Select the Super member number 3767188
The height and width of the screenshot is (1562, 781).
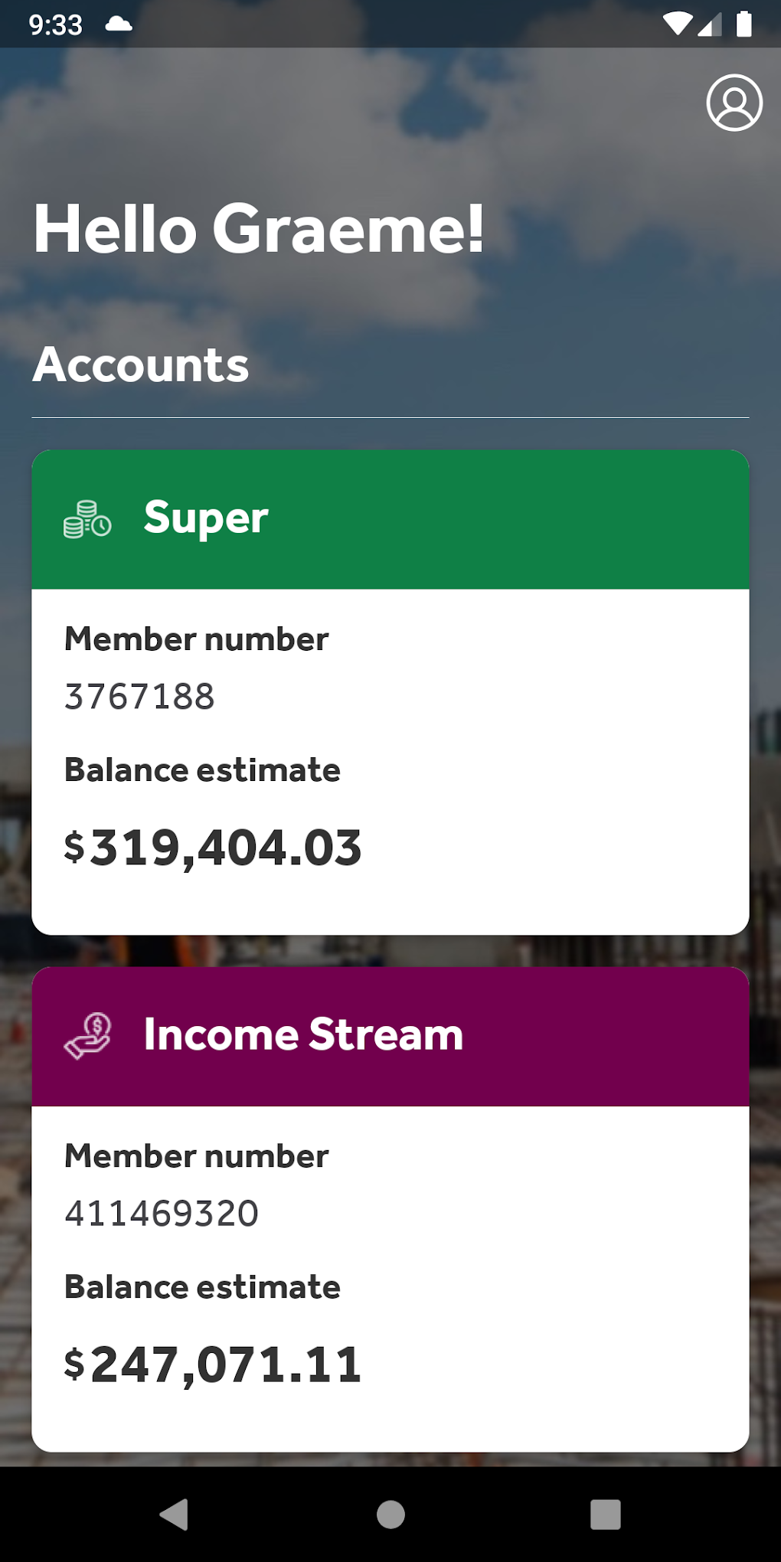pos(139,697)
